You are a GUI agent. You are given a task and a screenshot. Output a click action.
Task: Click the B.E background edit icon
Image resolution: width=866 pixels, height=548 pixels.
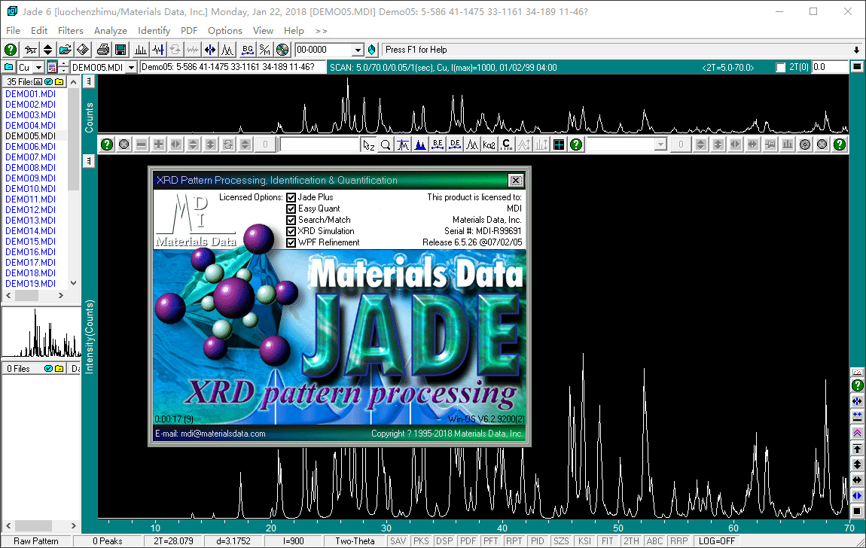tap(438, 145)
